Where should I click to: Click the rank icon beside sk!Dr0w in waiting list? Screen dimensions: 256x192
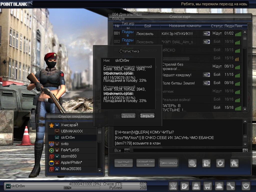click(57, 138)
